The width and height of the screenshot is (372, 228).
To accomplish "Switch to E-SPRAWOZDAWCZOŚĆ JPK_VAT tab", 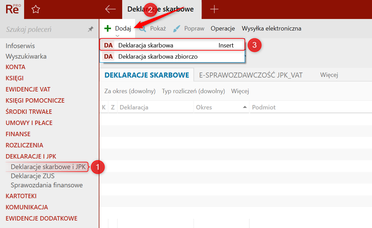I will (251, 75).
